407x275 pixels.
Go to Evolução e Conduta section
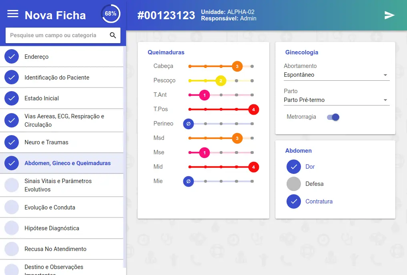point(50,207)
